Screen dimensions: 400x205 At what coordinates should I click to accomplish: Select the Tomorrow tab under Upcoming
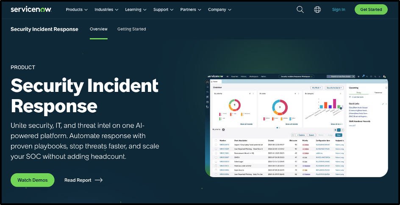[378, 93]
